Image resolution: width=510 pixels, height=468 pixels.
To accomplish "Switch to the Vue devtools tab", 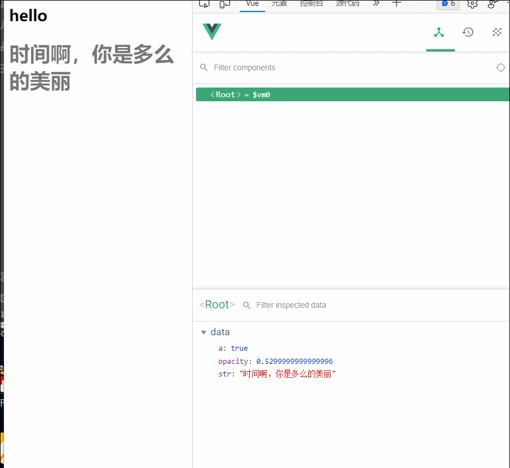I will 252,4.
